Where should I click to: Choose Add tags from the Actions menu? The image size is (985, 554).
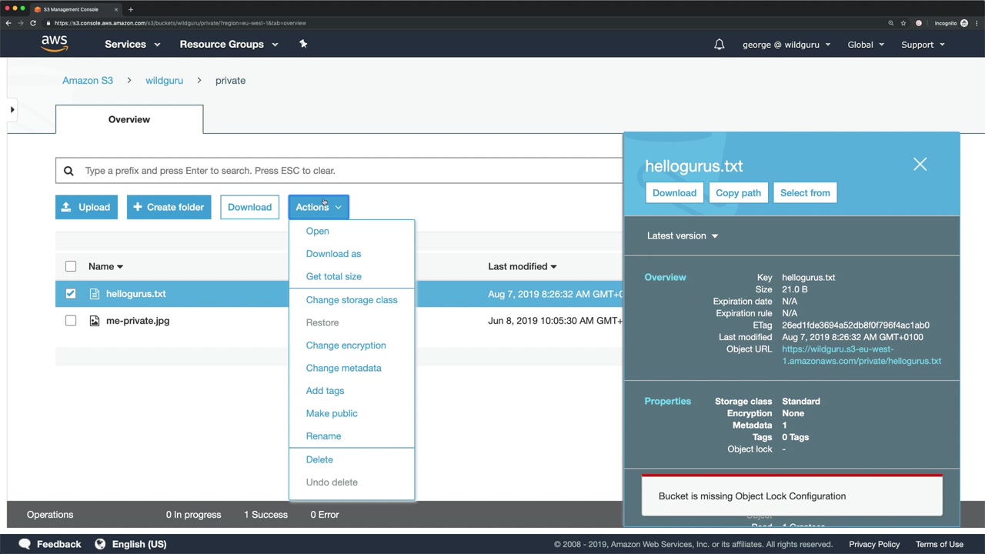(x=325, y=391)
